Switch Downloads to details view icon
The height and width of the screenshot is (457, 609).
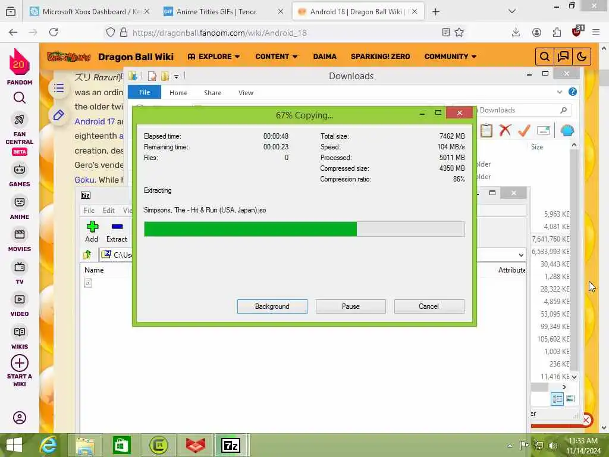(x=557, y=399)
